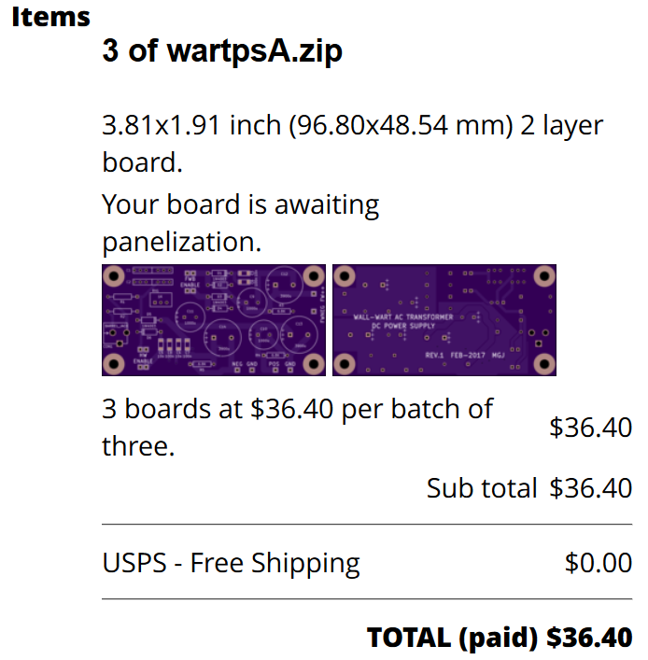Click the TOTAL (paid) label
This screenshot has height=660, width=648.
[x=453, y=638]
